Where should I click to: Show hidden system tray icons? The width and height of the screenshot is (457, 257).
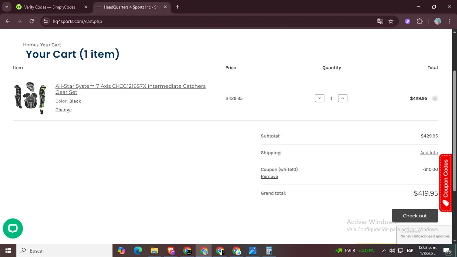pyautogui.click(x=384, y=251)
